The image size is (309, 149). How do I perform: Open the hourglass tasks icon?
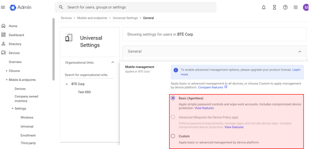tap(275, 8)
